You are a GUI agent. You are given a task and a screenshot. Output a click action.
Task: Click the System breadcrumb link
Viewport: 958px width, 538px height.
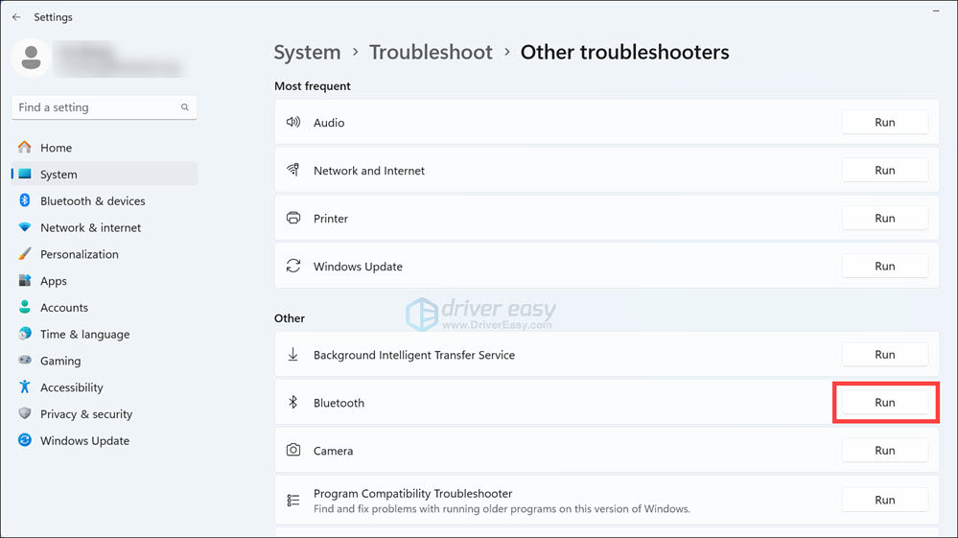coord(307,52)
